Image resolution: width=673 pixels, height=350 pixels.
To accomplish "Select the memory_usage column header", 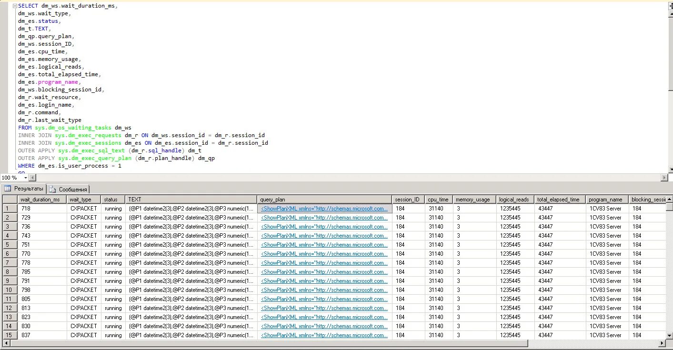I will pos(474,200).
